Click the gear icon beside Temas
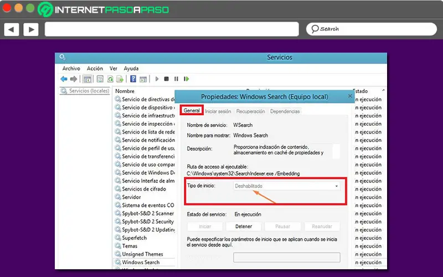Screen dimensions: 443x277 coord(117,246)
